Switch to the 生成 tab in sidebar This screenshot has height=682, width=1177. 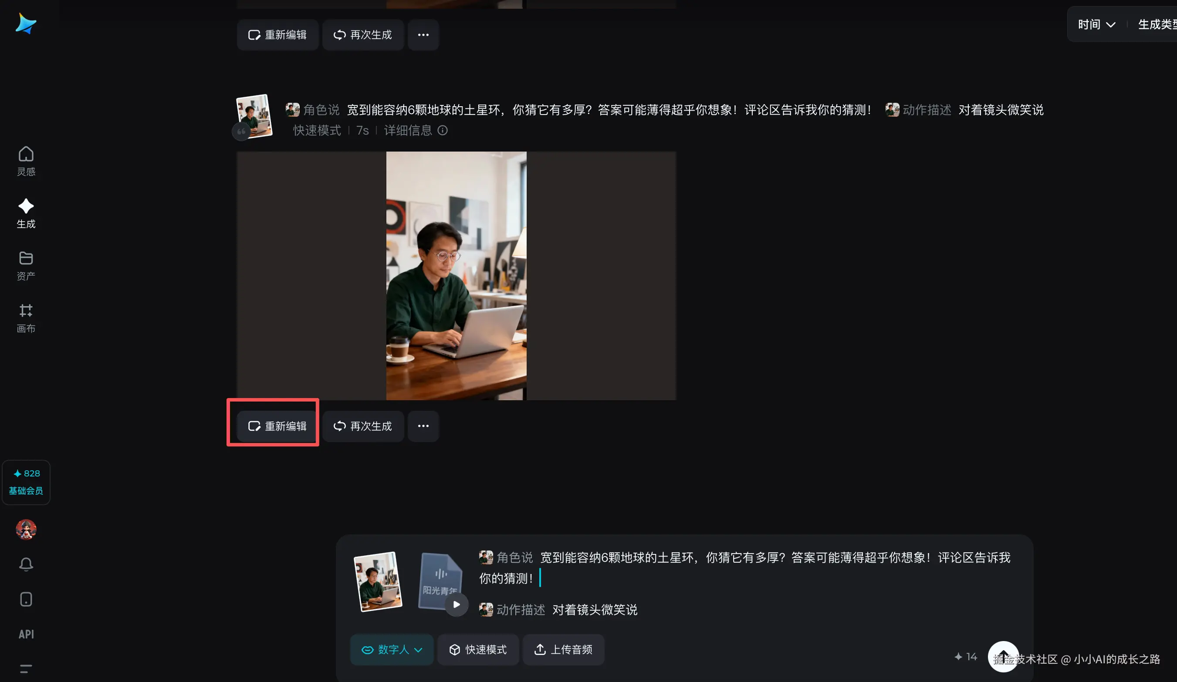pyautogui.click(x=26, y=213)
